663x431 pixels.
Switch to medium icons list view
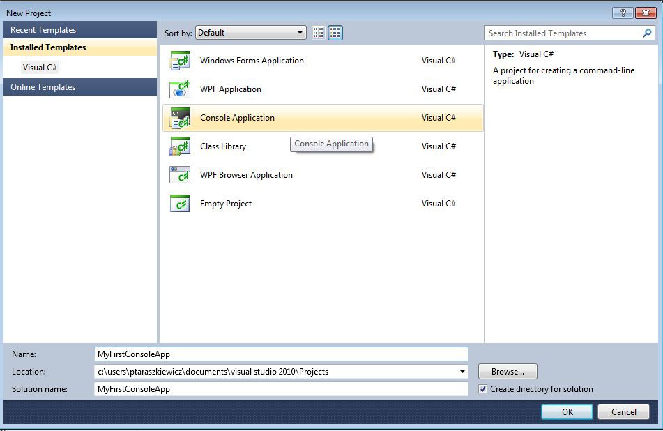(x=335, y=33)
